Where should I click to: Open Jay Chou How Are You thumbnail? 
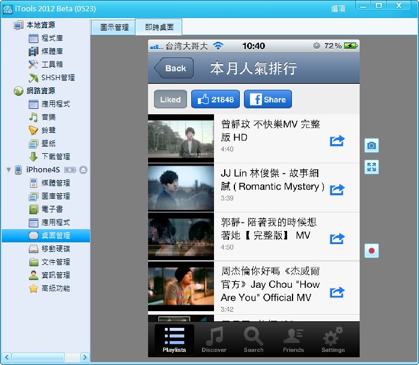point(181,286)
